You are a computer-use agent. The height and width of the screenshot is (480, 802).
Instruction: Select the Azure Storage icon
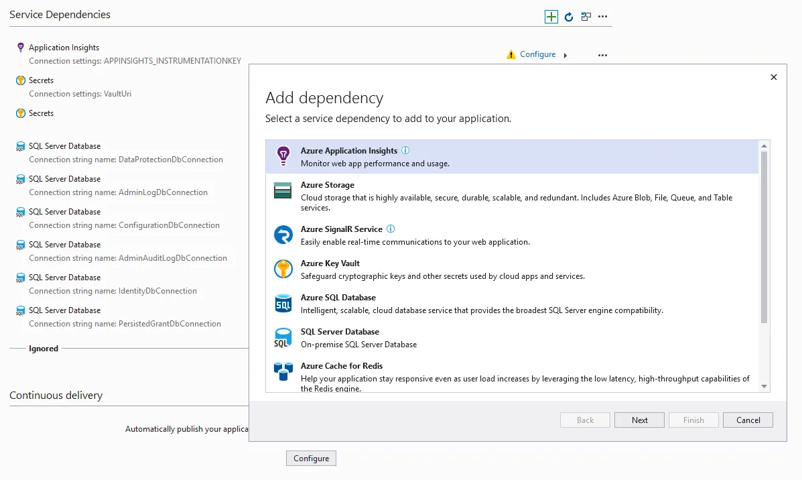coord(283,190)
